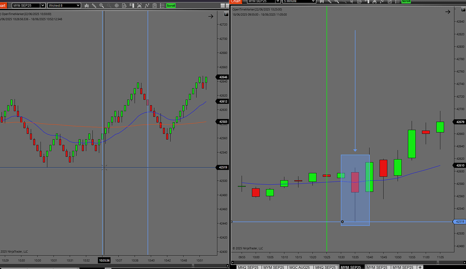
Task: Add a new chart tab with the plus button
Action: 420,267
